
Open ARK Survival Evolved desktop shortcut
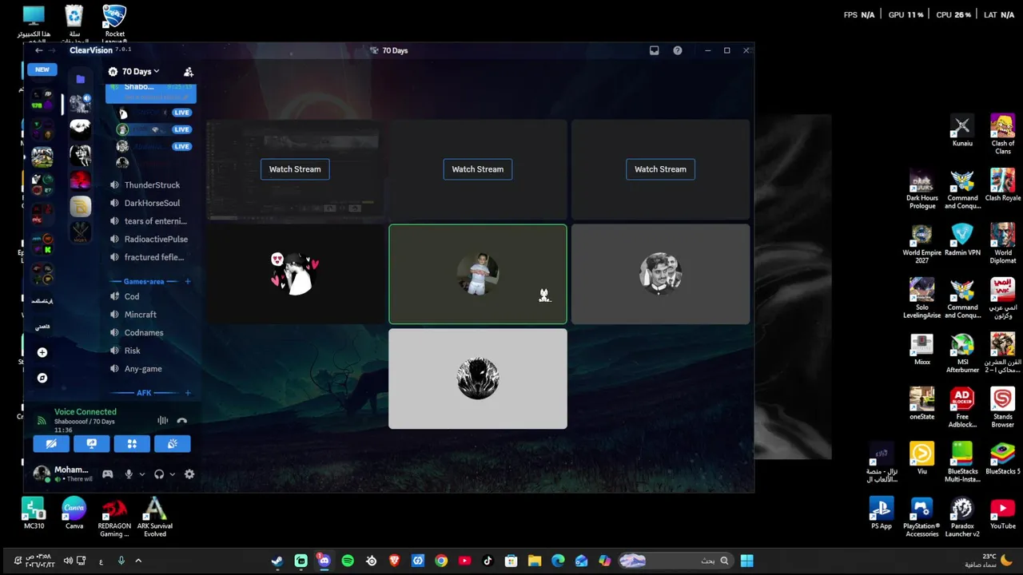coord(154,516)
